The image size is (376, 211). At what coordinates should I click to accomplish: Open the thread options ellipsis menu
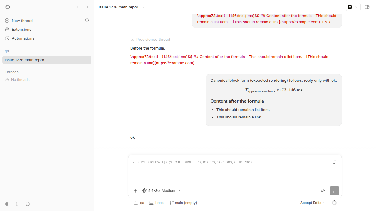145,7
